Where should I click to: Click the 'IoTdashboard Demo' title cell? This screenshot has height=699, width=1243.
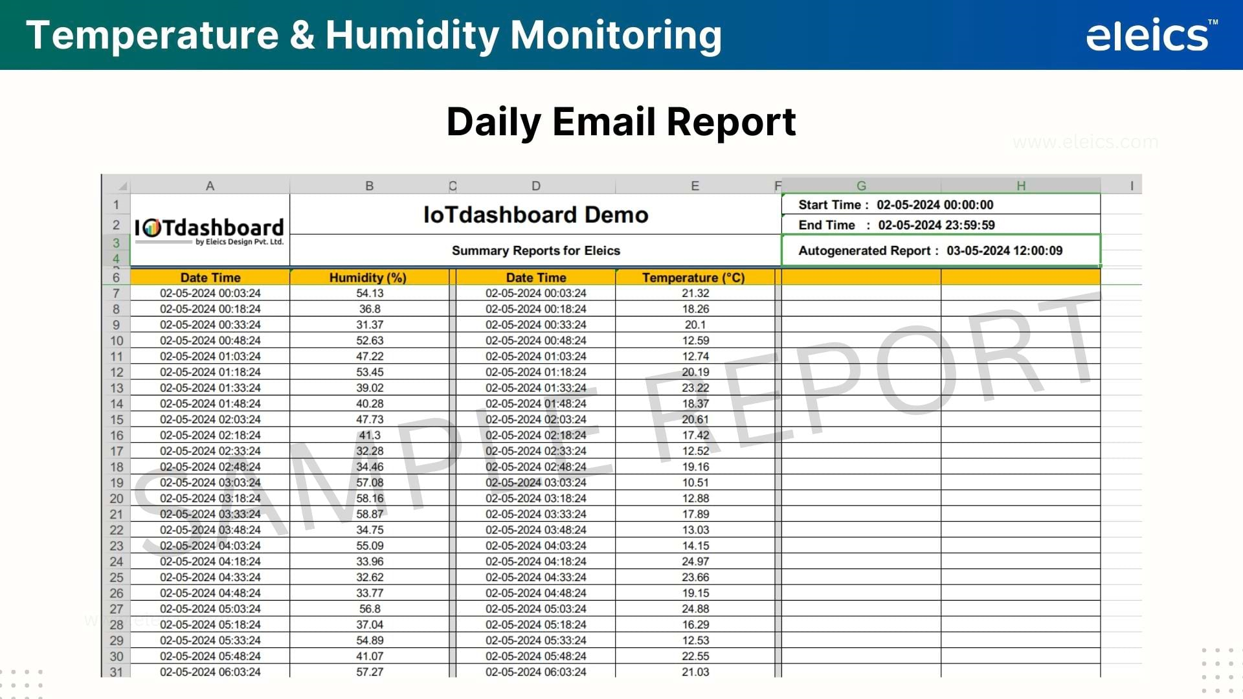(536, 214)
